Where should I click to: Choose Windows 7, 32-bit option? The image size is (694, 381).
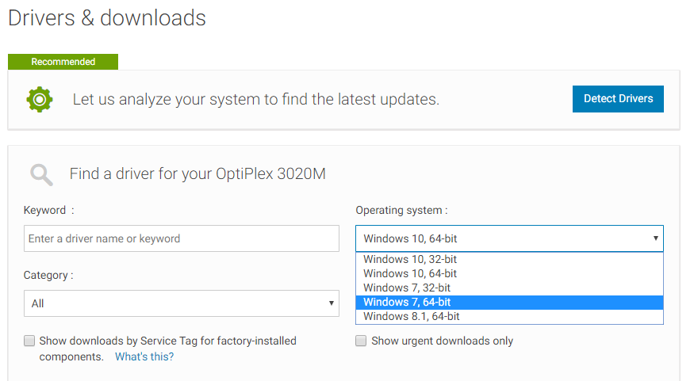[509, 288]
